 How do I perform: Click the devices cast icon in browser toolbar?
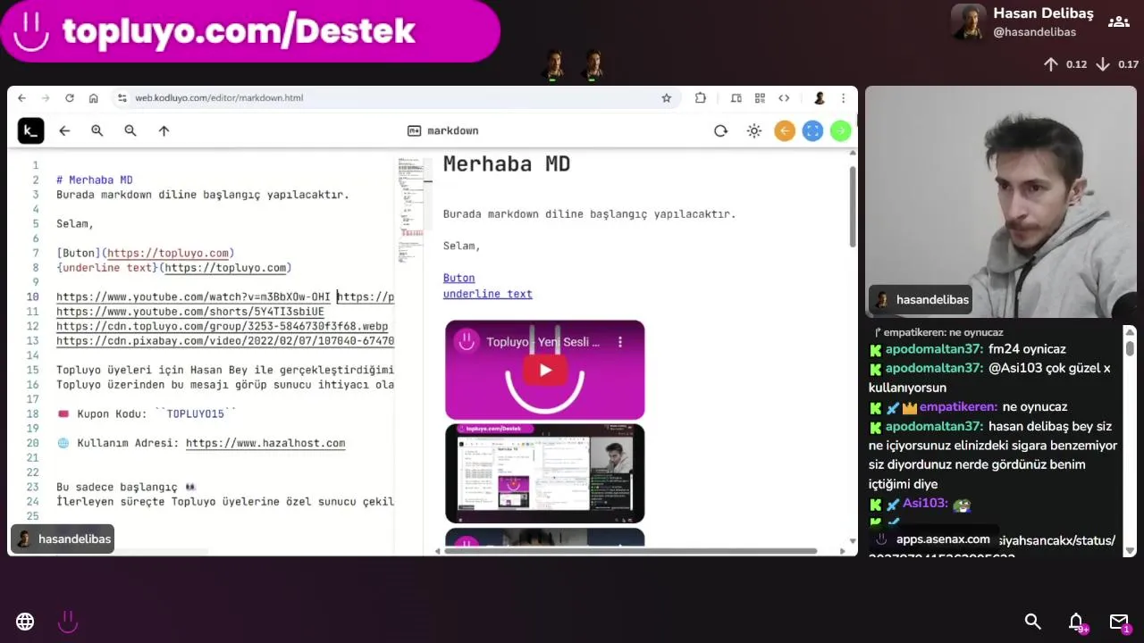tap(736, 98)
